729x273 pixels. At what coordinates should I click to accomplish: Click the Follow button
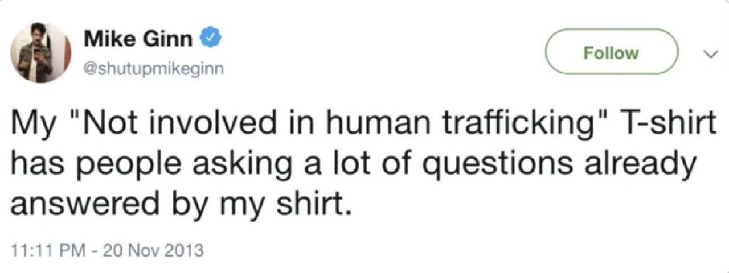pyautogui.click(x=612, y=53)
